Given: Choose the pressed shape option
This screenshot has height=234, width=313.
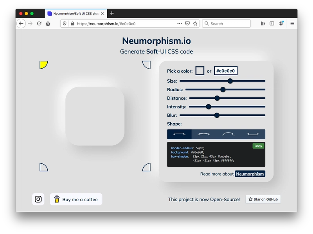Looking at the screenshot, I should coord(253,134).
